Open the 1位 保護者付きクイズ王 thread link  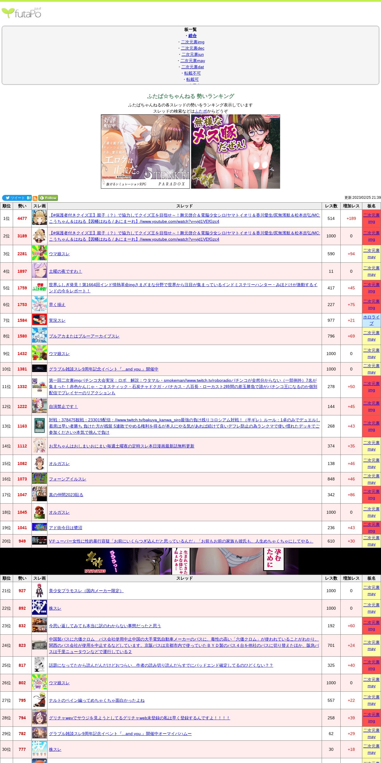click(x=185, y=218)
